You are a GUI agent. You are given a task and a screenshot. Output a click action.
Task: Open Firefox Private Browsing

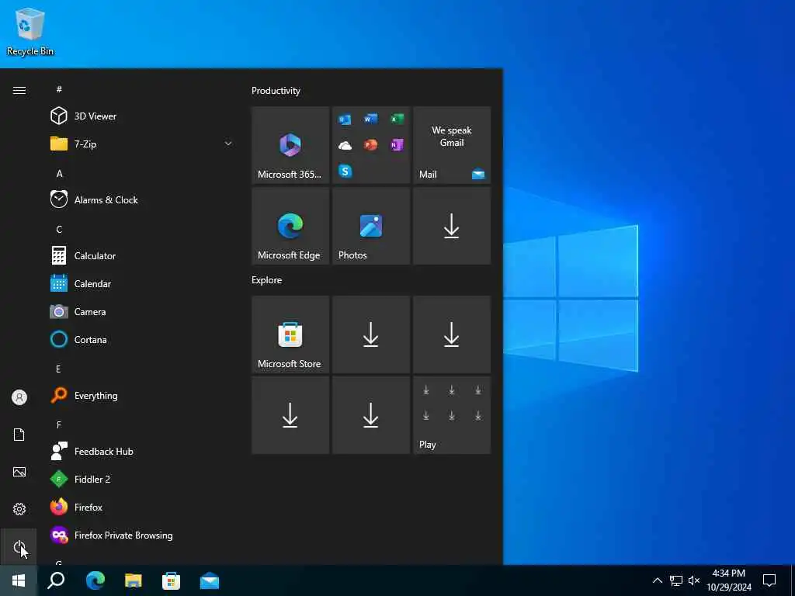tap(142, 535)
